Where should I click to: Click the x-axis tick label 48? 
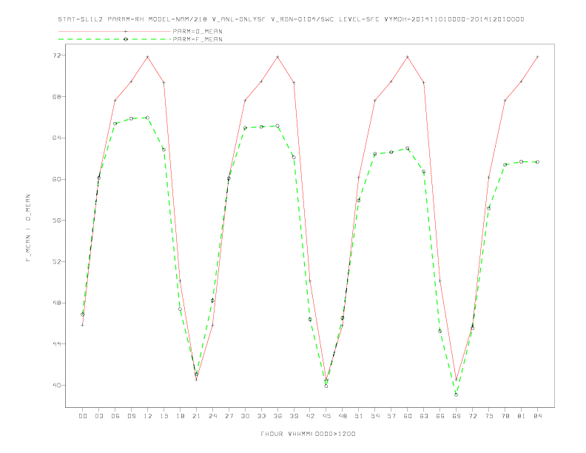tap(343, 416)
